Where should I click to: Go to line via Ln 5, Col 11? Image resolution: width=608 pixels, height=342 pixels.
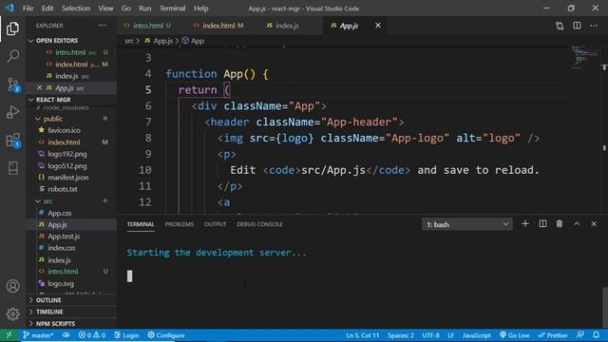point(363,335)
